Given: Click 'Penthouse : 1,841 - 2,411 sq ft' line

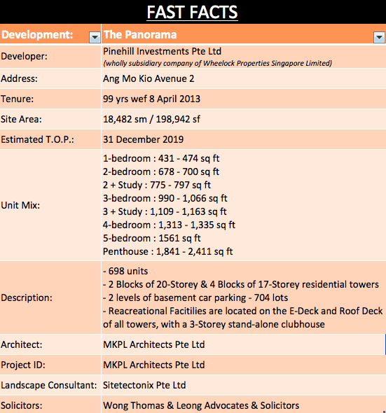Looking at the screenshot, I should [168, 251].
